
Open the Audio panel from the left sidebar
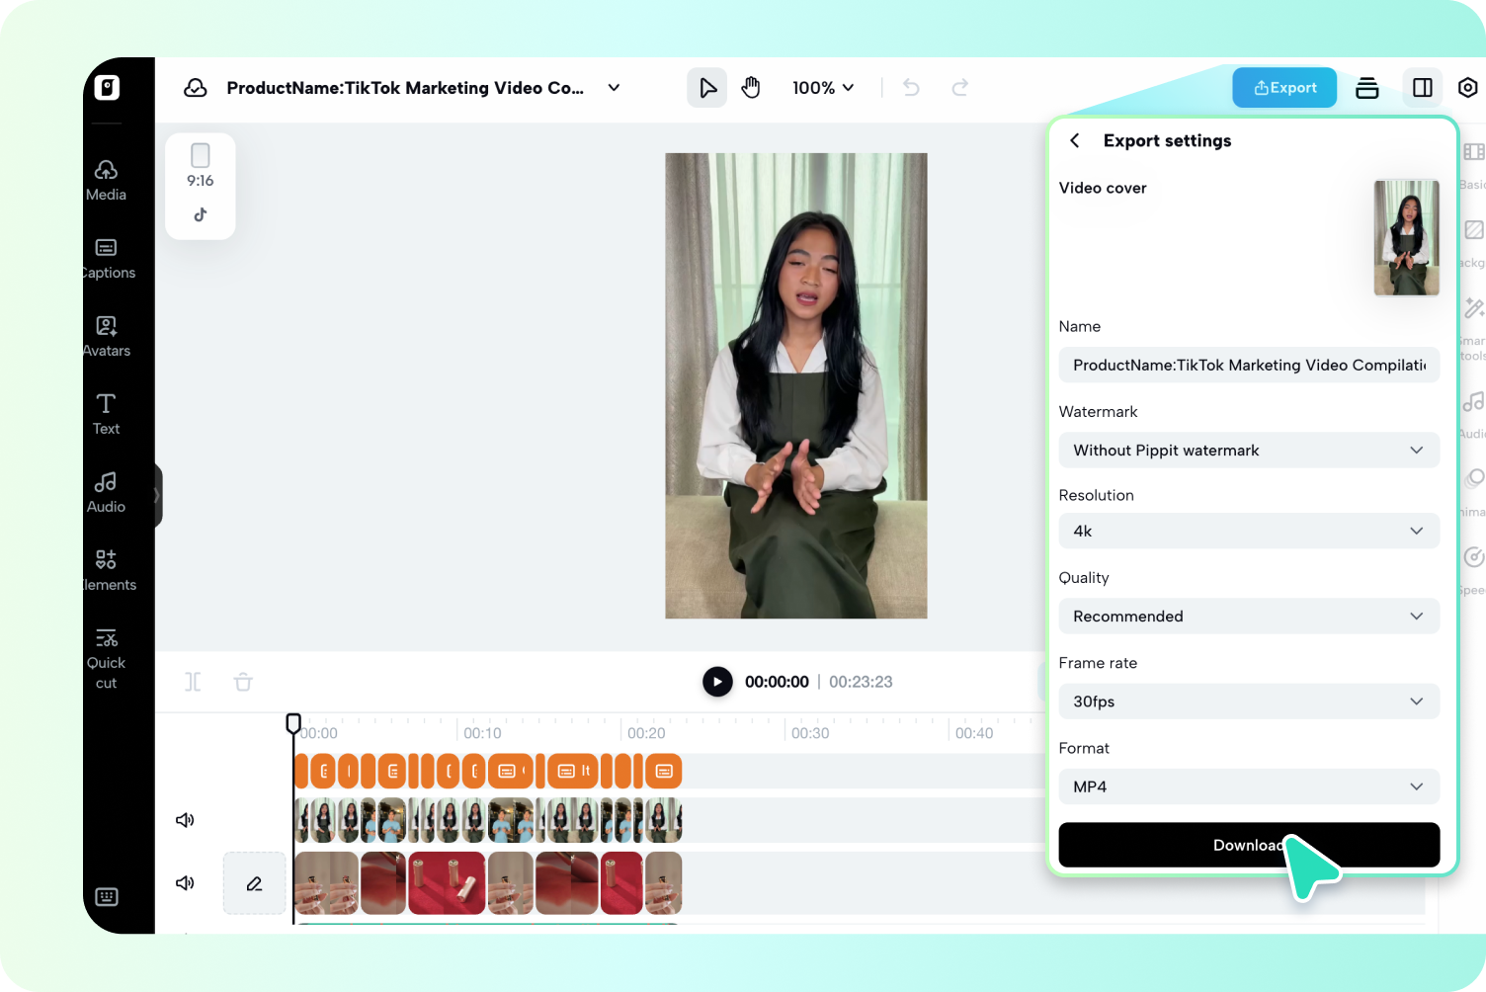(x=106, y=490)
